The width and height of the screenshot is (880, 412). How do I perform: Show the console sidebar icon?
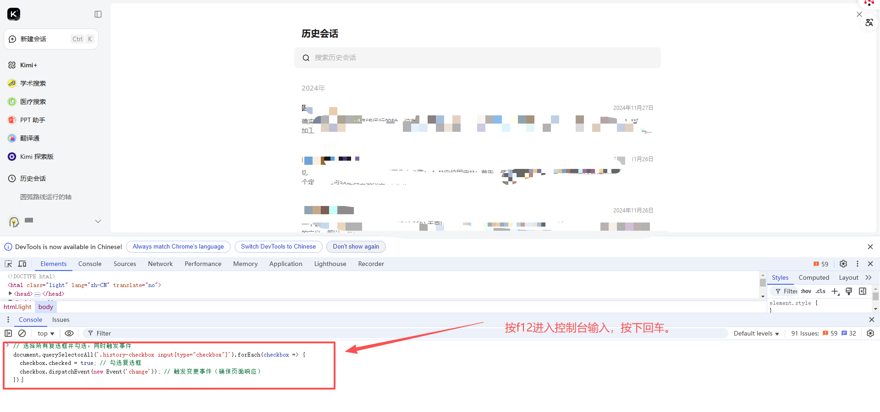point(8,333)
